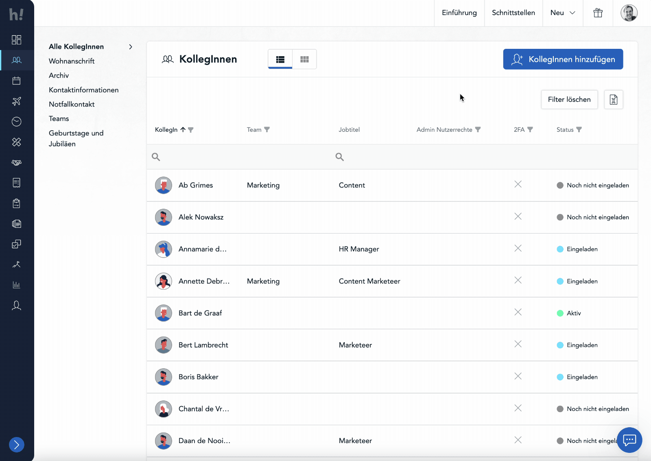Open Teams in the side menu
This screenshot has width=651, height=461.
(59, 119)
